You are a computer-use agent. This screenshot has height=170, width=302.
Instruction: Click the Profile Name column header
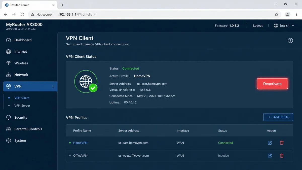click(82, 131)
